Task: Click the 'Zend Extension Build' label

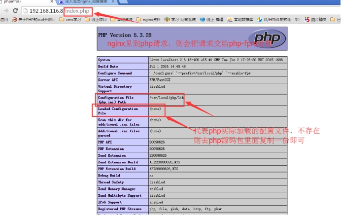Action: [118, 162]
